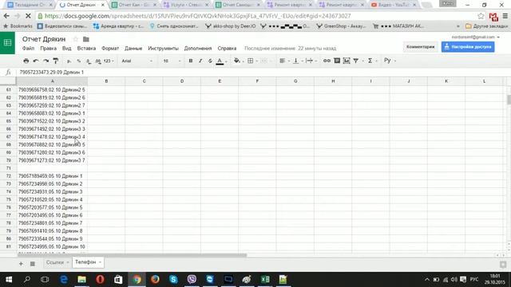Format cells as percent
Screen dimensions: 511x287
pos(78,61)
